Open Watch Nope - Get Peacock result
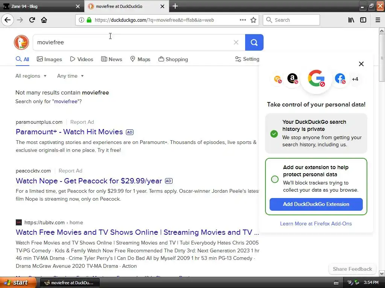Screen dimensions: 385x288 [89, 181]
